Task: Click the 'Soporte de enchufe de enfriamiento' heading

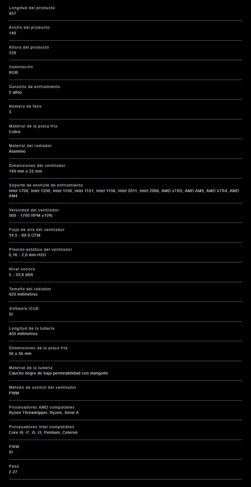Action: (x=46, y=185)
